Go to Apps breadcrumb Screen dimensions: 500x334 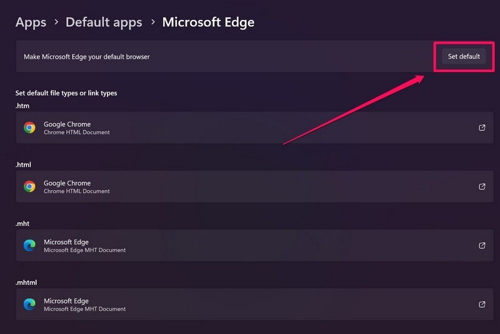point(31,22)
